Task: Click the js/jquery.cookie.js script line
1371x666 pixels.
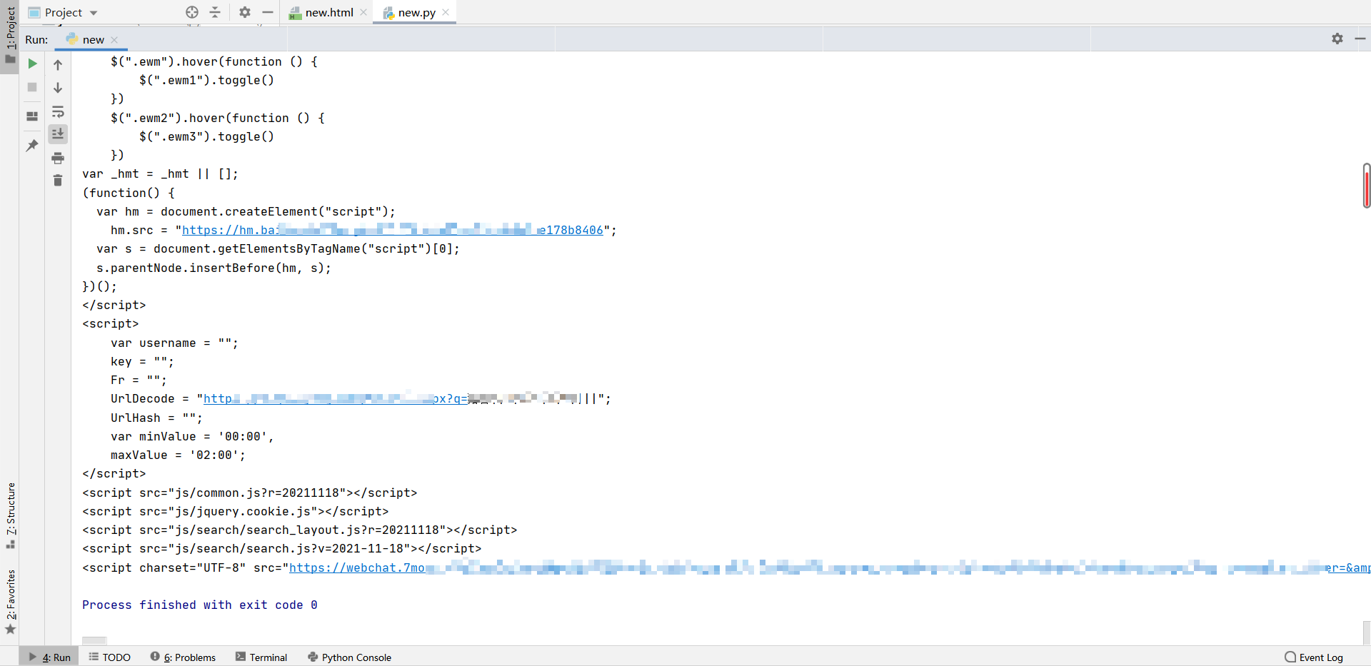Action: [236, 511]
